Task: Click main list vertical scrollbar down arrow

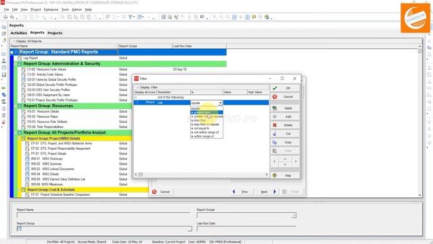Action: (x=419, y=195)
